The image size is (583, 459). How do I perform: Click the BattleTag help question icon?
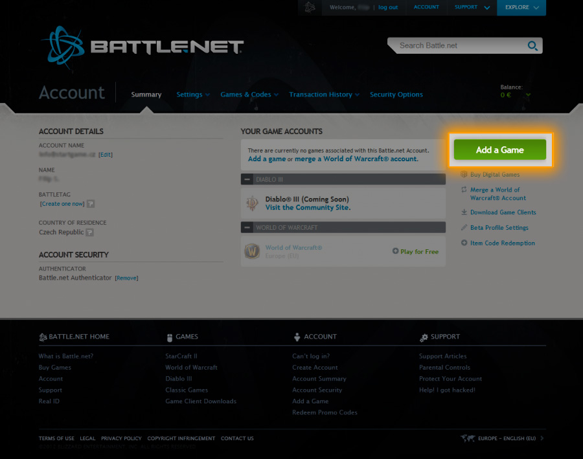[91, 204]
